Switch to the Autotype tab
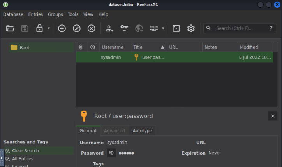The width and height of the screenshot is (282, 167). click(142, 130)
